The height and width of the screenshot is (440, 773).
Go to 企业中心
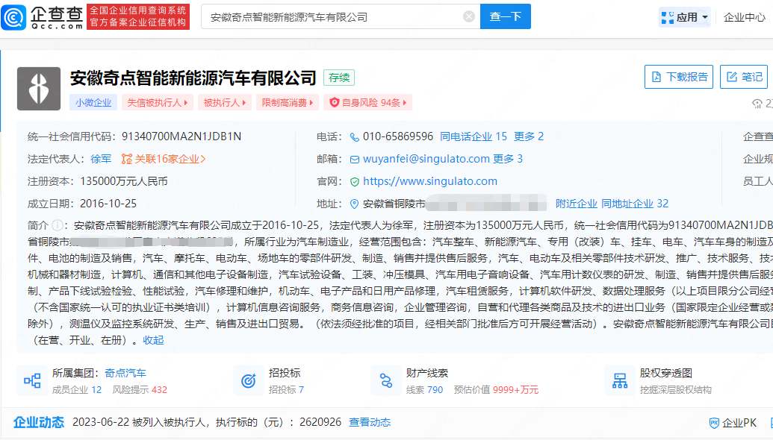click(x=744, y=17)
